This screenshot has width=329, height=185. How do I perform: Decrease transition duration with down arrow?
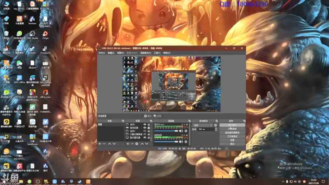pos(216,130)
